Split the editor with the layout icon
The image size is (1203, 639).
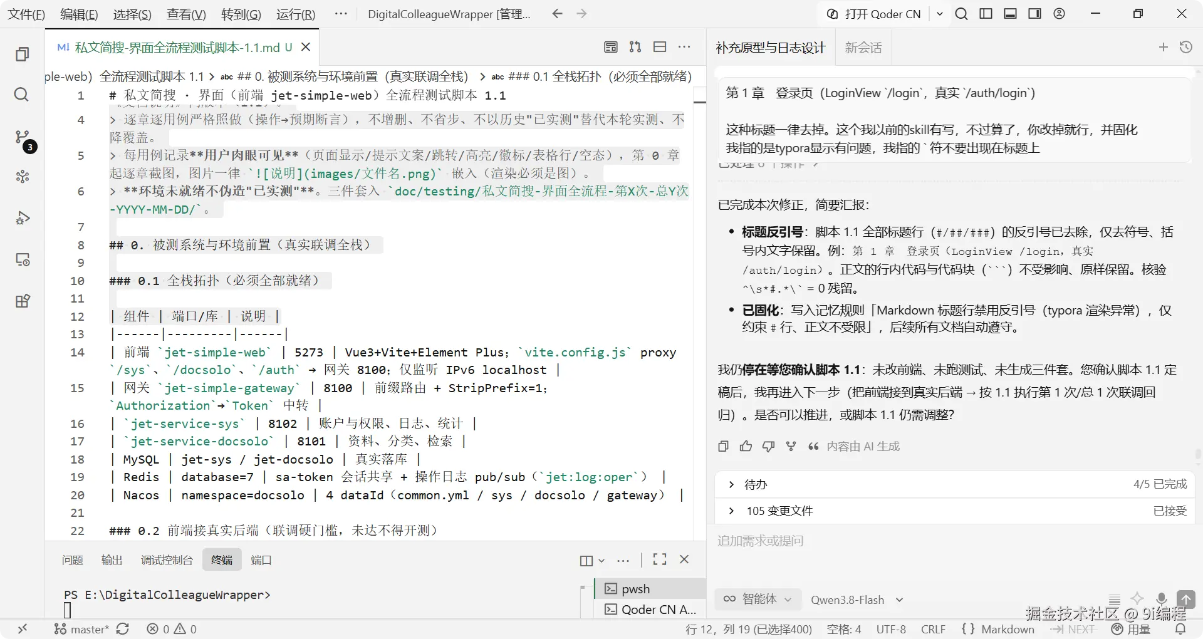660,47
